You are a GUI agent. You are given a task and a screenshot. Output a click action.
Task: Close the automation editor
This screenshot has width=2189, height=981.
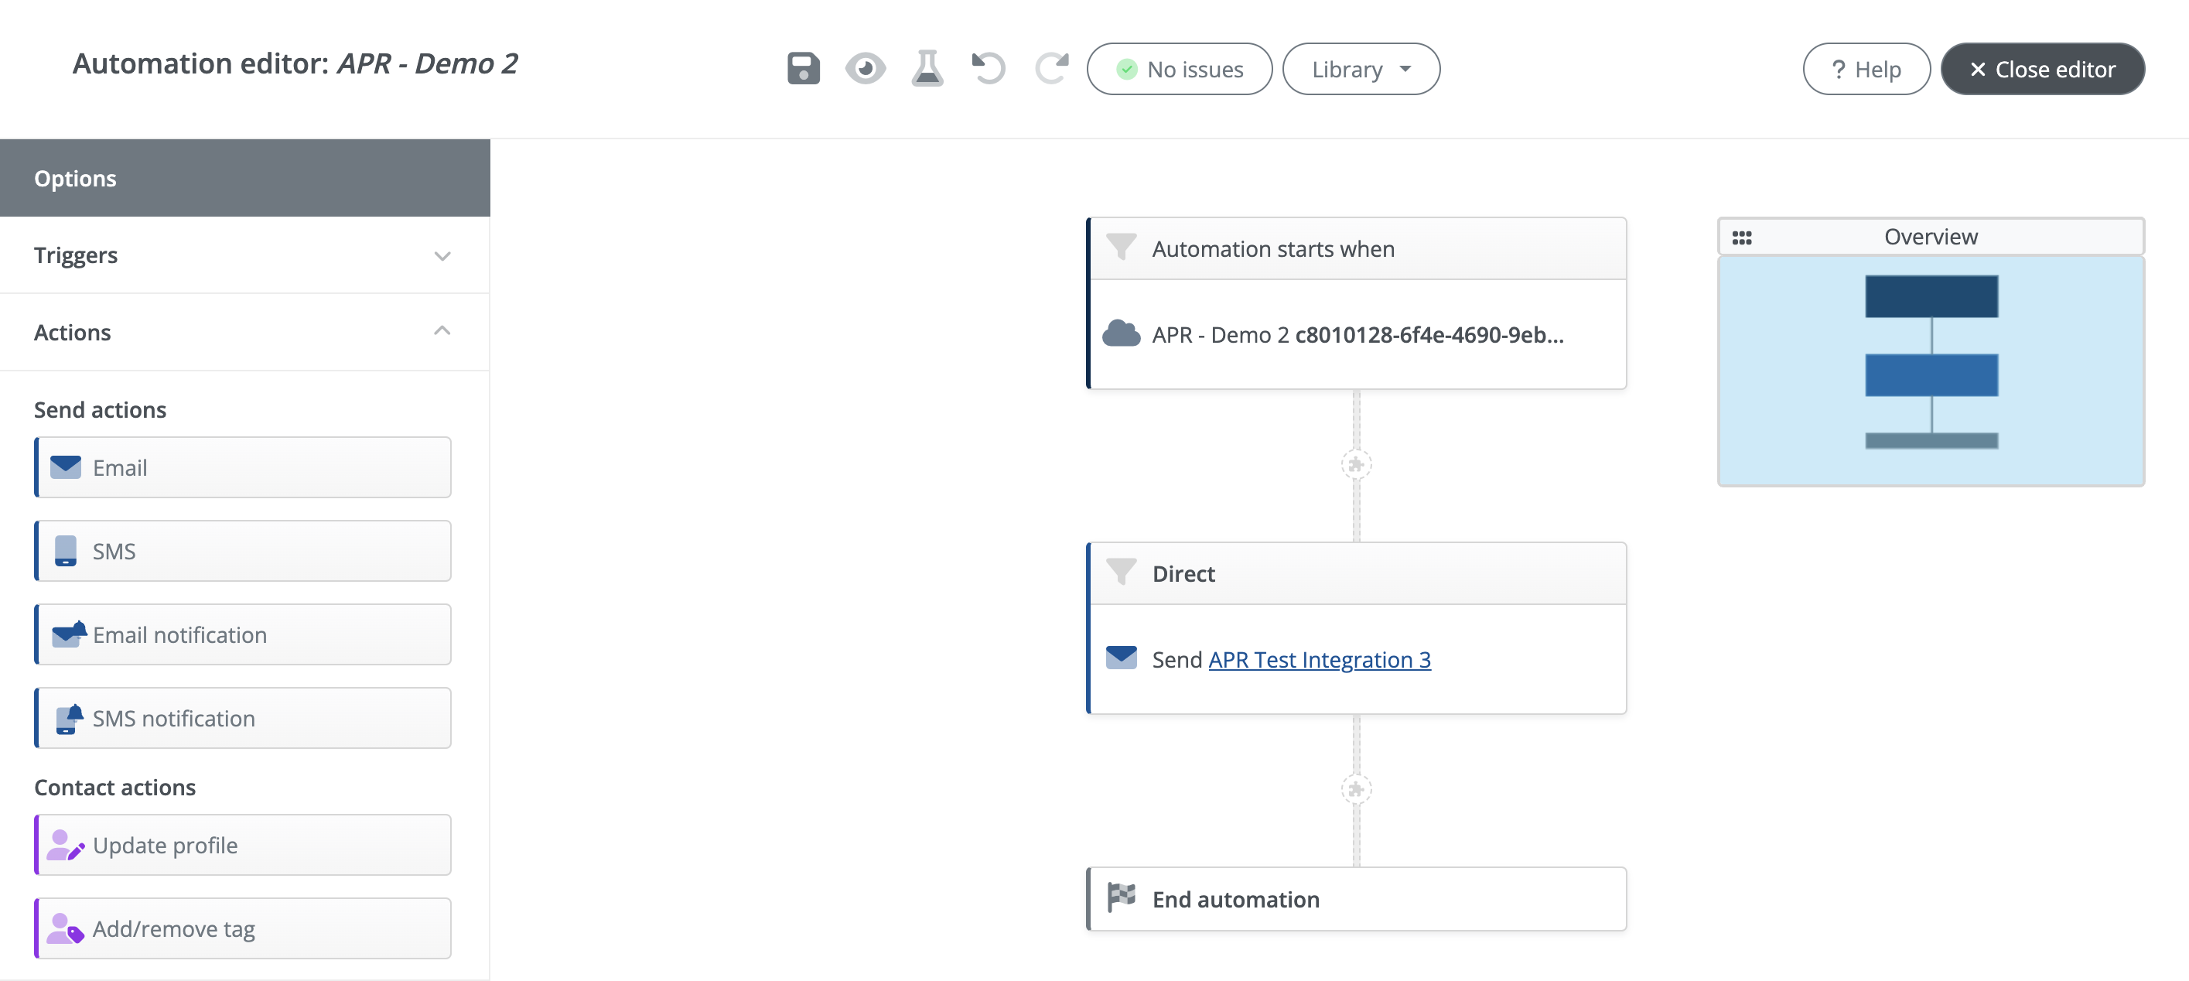(x=2042, y=69)
